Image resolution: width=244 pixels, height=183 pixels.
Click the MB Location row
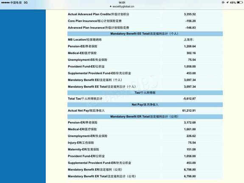click(x=145, y=40)
